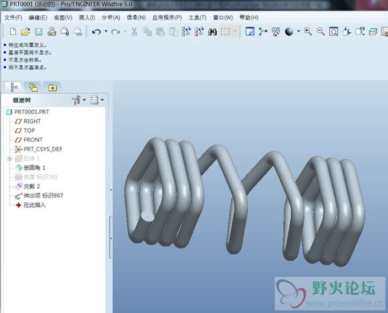Click message 不显示坐标系
The image size is (388, 313).
click(25, 60)
